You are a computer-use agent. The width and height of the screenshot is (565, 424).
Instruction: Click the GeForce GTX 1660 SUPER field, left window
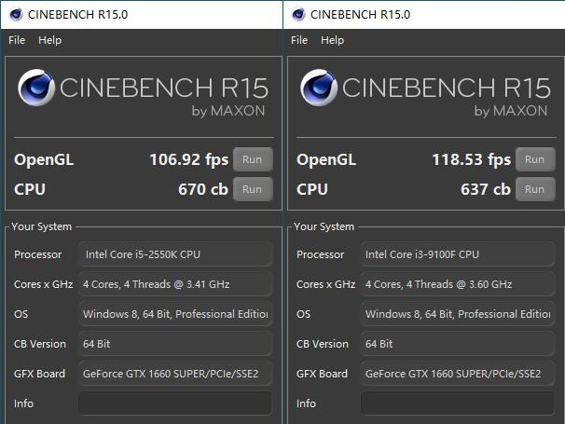pyautogui.click(x=175, y=374)
